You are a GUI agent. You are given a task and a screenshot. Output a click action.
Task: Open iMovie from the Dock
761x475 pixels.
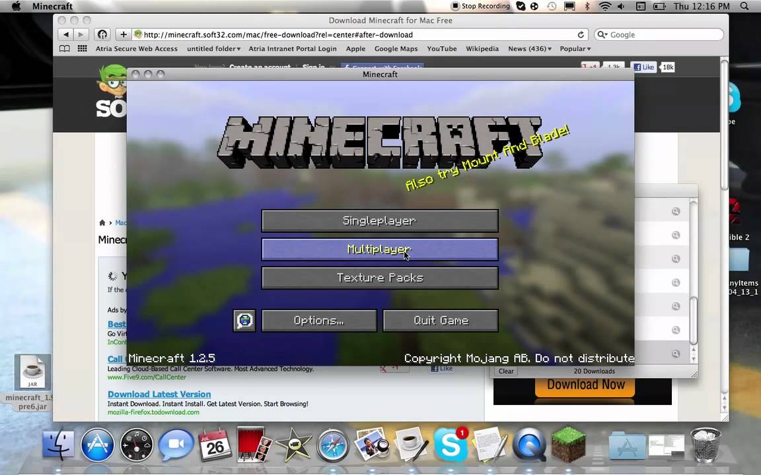pos(293,445)
